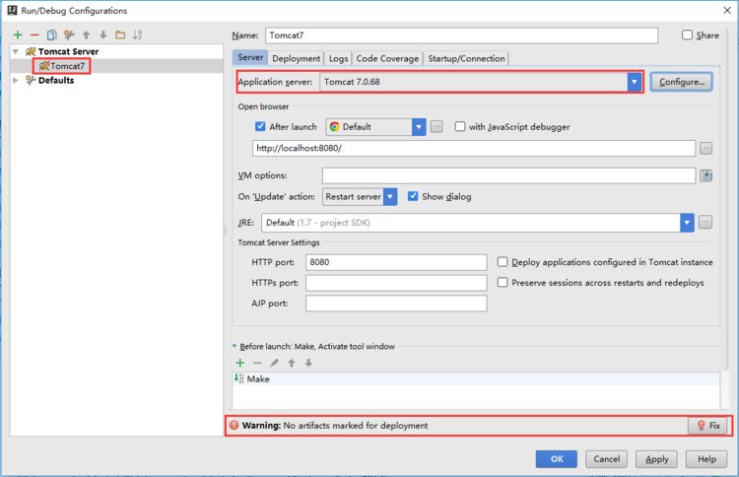Browse for JRE with the ellipsis button

click(705, 223)
